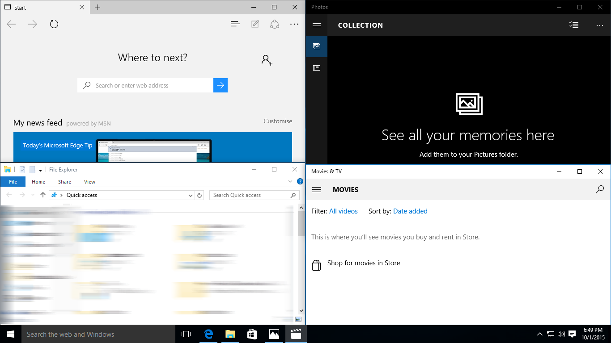Click the Store bag icon in Movies & TV
This screenshot has width=611, height=343.
[x=316, y=265]
